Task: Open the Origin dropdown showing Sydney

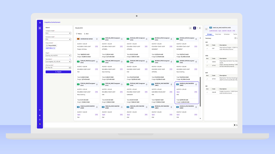Action: pyautogui.click(x=58, y=55)
